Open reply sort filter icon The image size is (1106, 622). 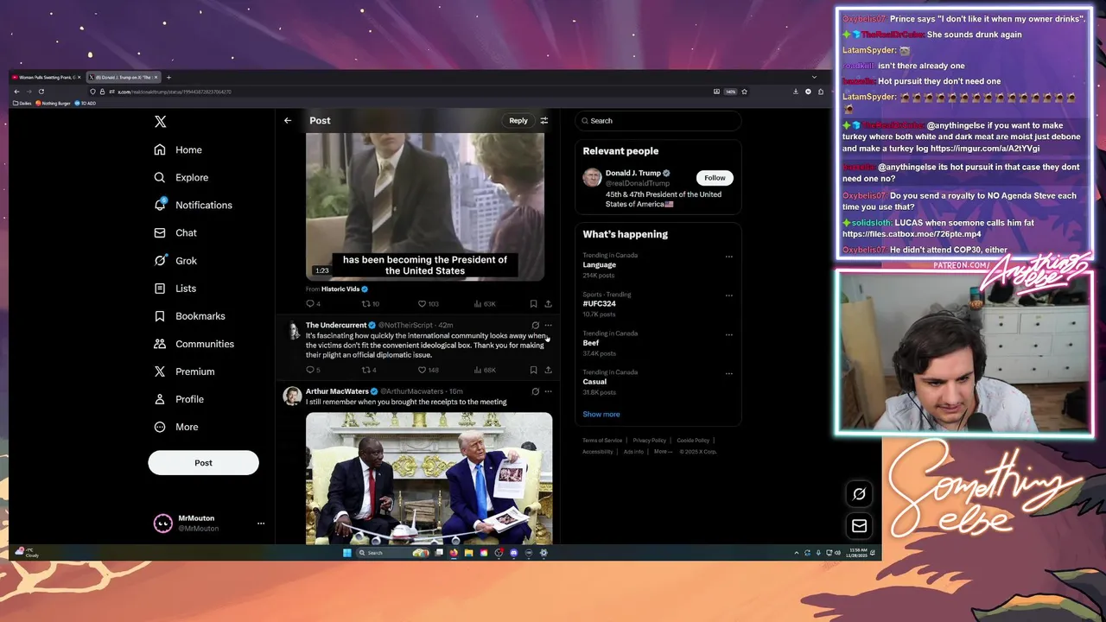pos(543,120)
